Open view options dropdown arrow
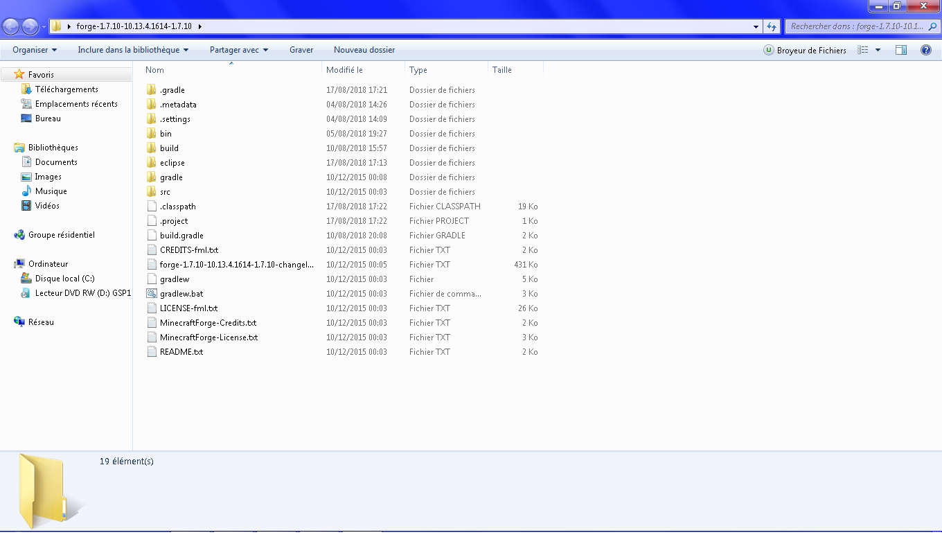 878,50
